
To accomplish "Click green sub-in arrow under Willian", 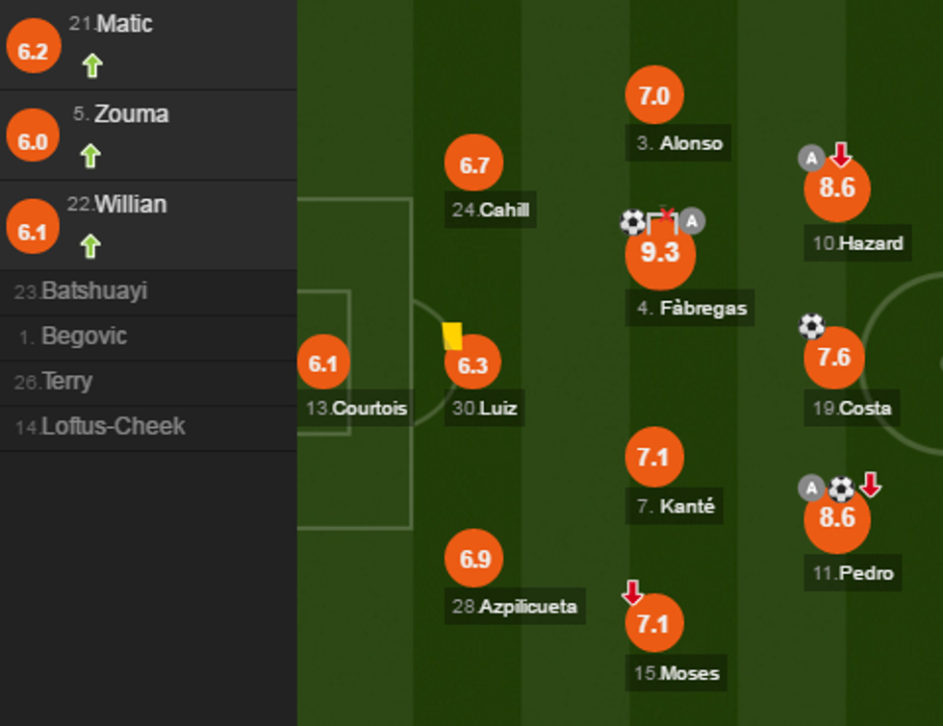I will (x=90, y=246).
